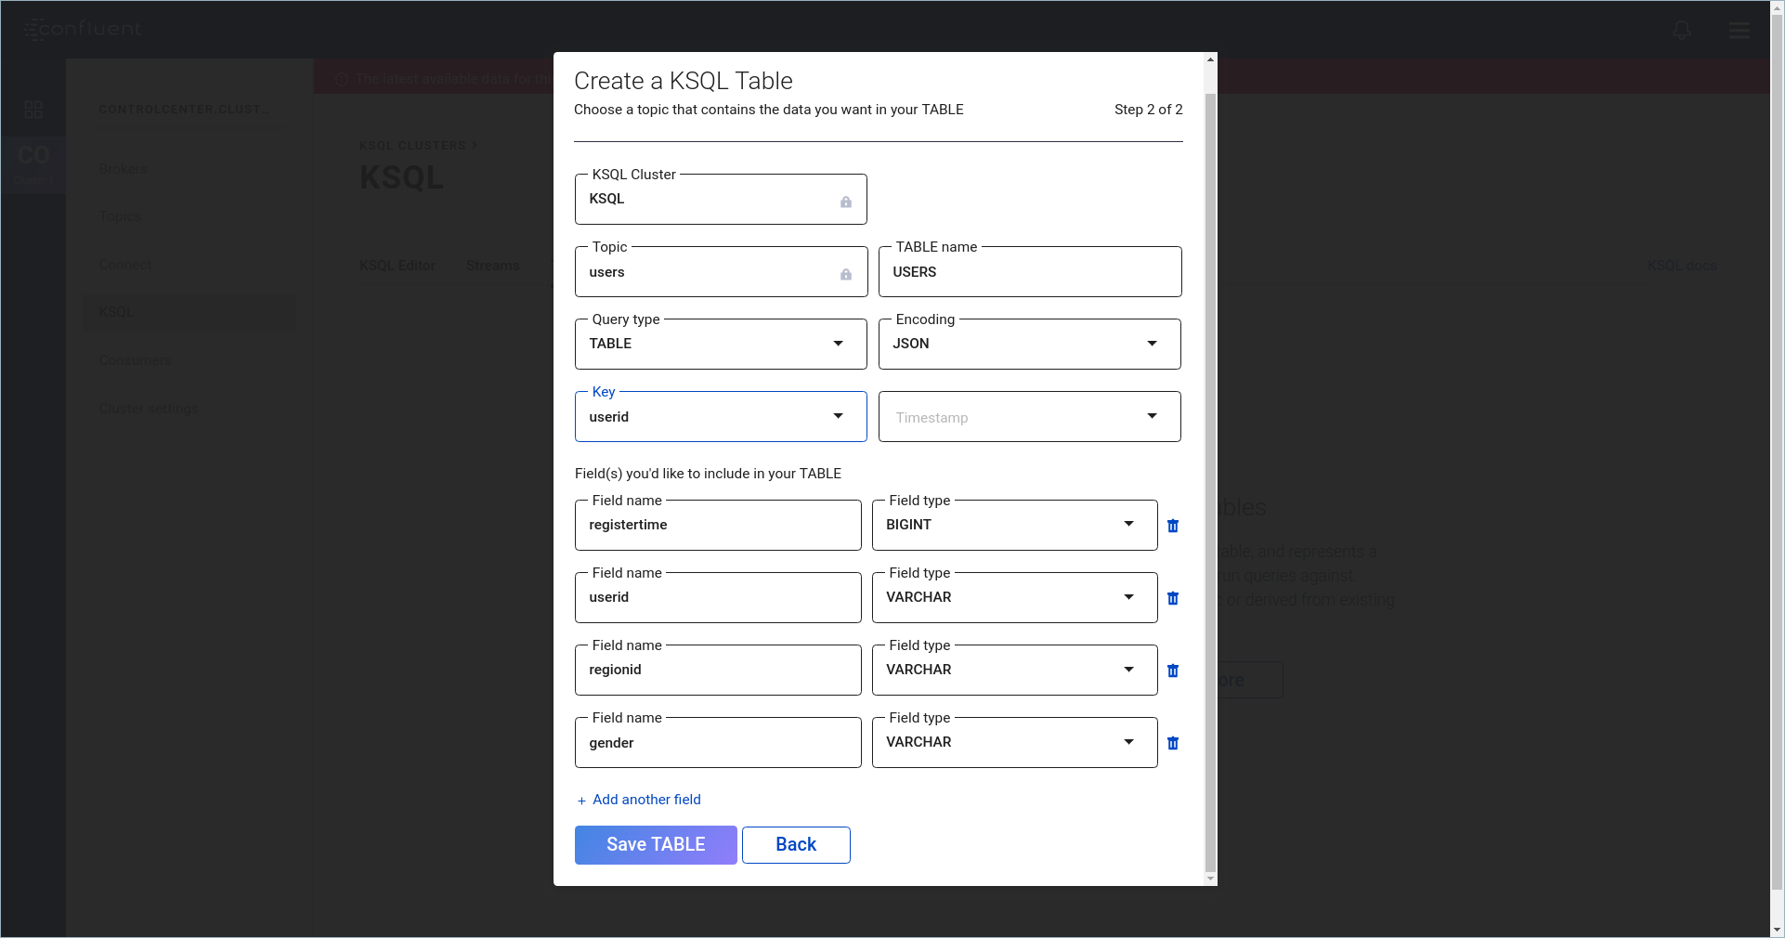Image resolution: width=1785 pixels, height=938 pixels.
Task: Change registertime field type BIGINT dropdown
Action: (1014, 525)
